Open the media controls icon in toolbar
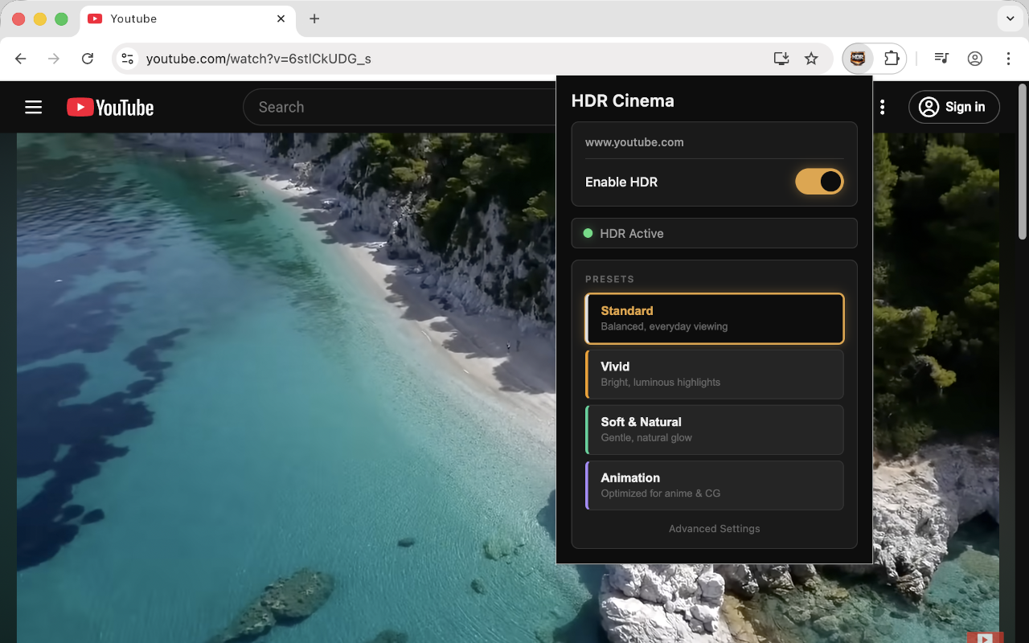 [x=941, y=59]
